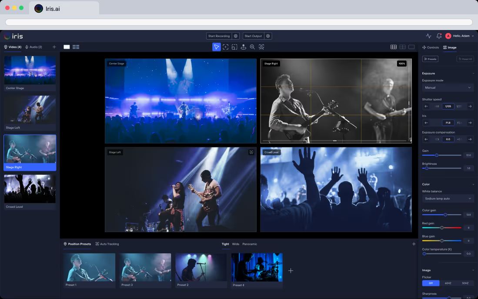478x299 pixels.
Task: Adjust the Red gain slider
Action: (441, 228)
